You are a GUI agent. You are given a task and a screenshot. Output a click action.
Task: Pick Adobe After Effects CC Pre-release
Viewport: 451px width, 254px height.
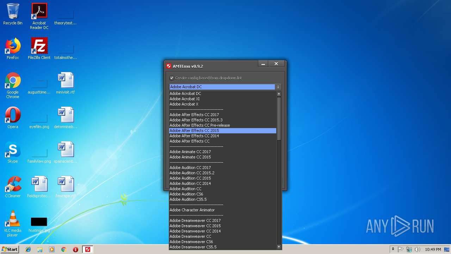click(x=223, y=125)
